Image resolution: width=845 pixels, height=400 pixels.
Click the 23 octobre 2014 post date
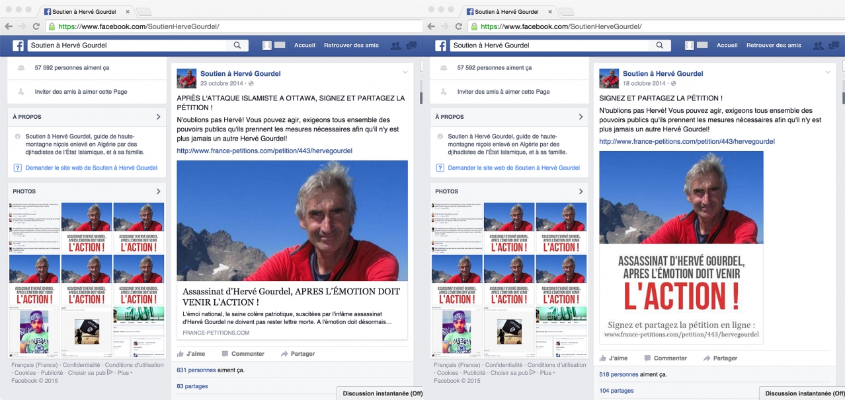coord(222,84)
